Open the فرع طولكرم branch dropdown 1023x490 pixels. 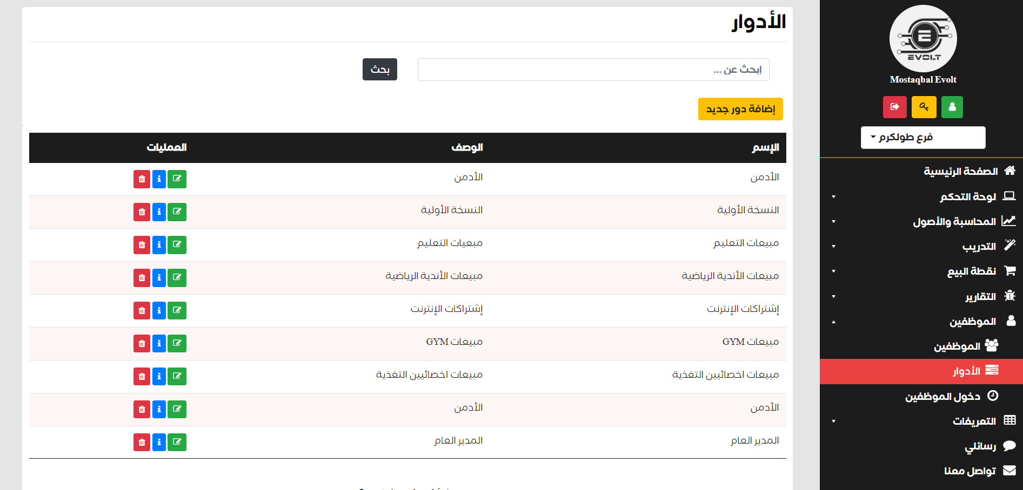pyautogui.click(x=922, y=138)
